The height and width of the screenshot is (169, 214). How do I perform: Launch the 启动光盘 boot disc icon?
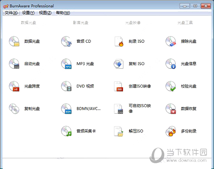point(14,63)
